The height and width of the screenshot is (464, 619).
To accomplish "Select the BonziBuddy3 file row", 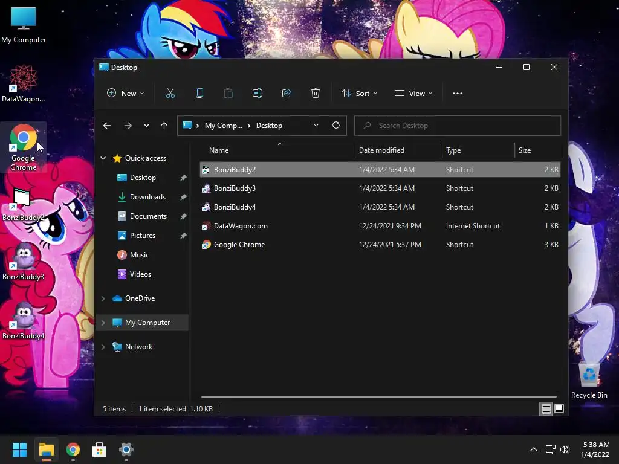I will coord(380,188).
